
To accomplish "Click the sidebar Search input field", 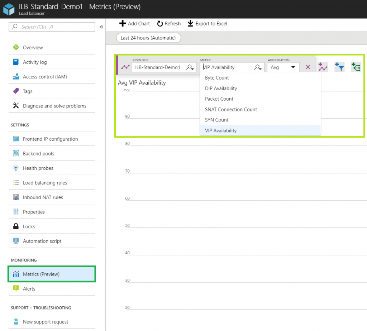I will (52, 27).
